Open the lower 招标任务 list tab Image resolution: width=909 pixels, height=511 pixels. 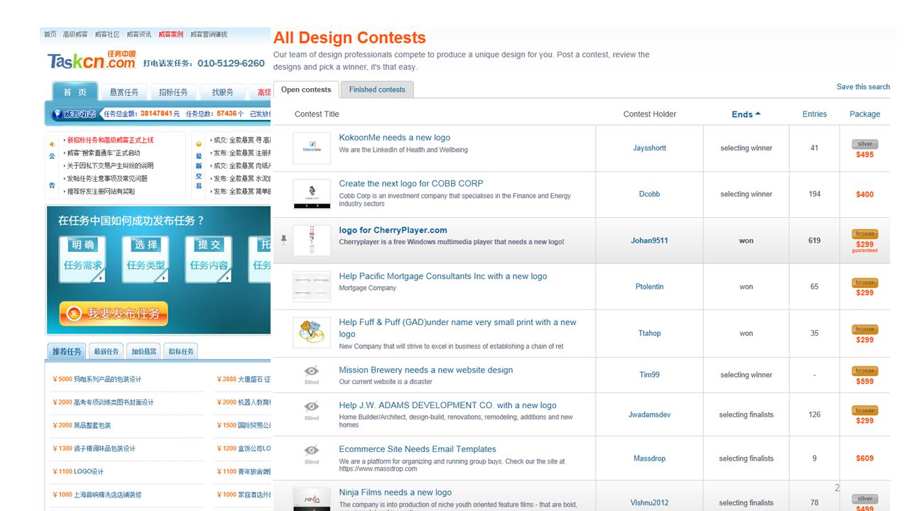point(180,351)
